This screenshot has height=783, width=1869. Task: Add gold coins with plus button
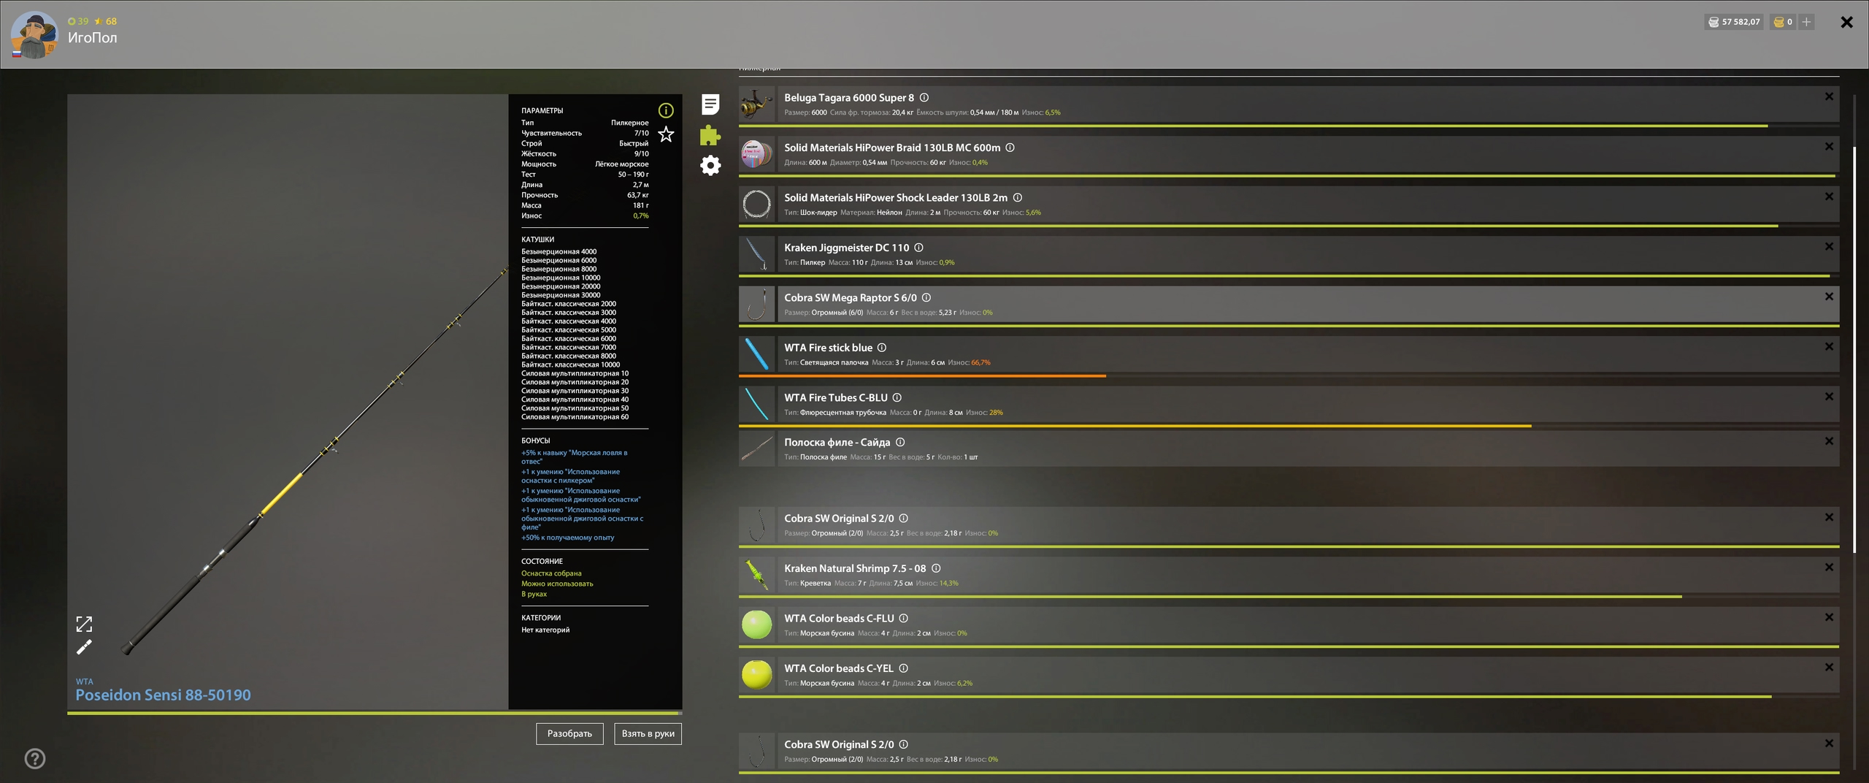pyautogui.click(x=1806, y=22)
